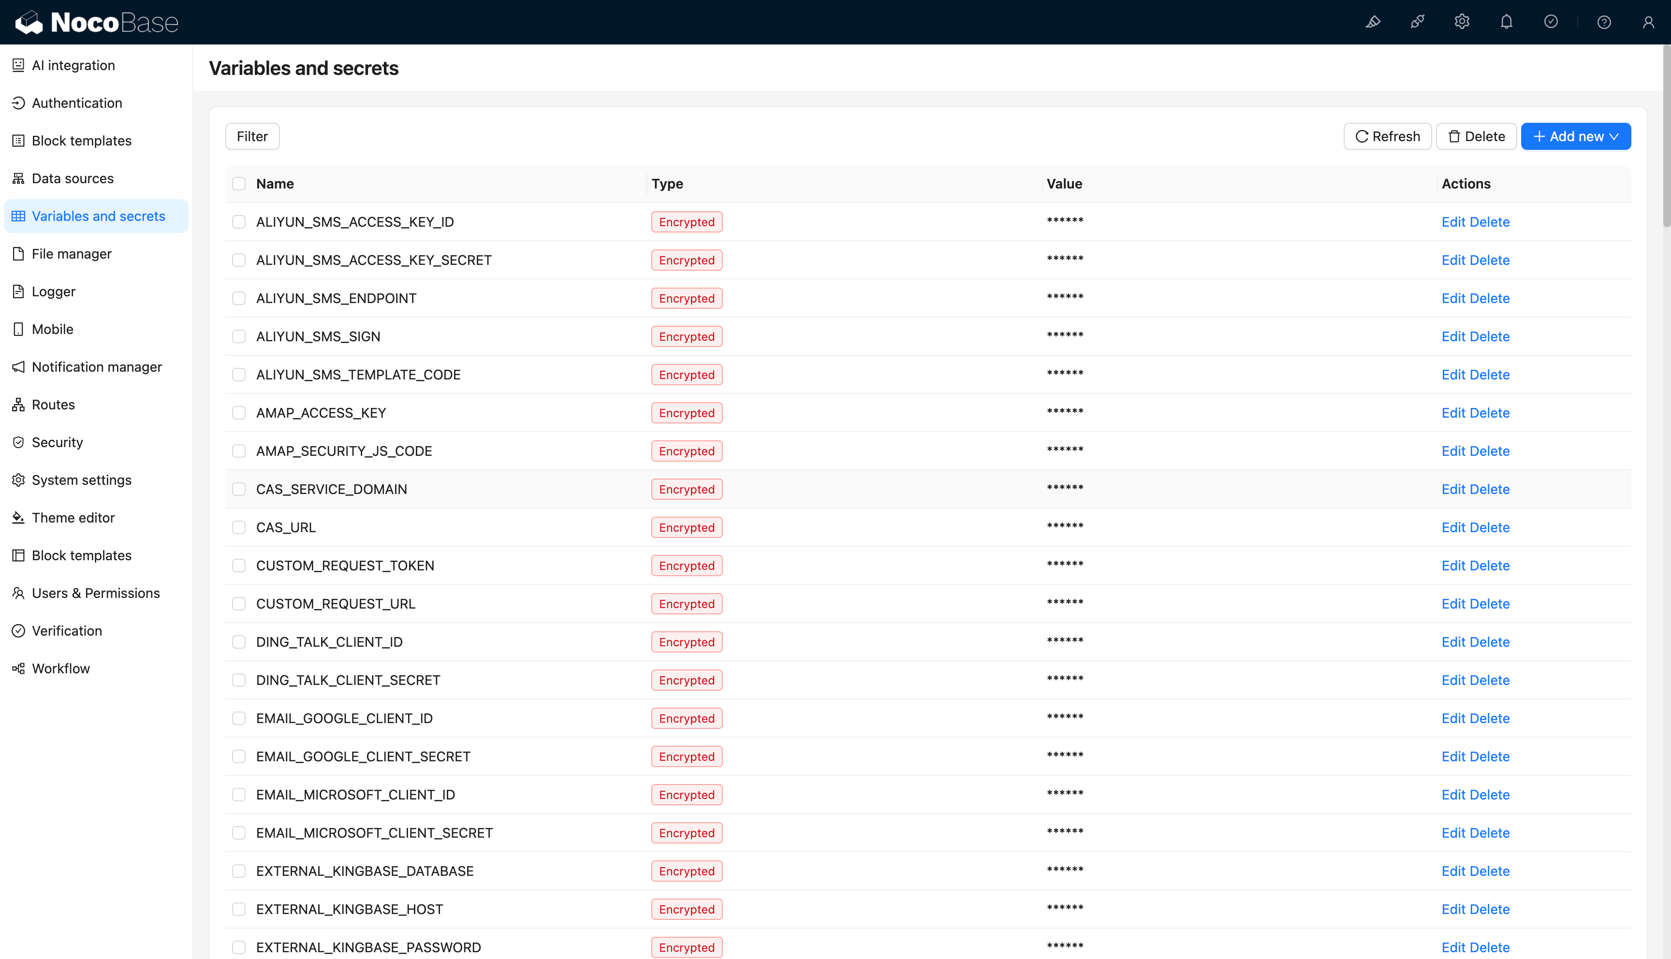This screenshot has width=1671, height=959.
Task: Click masked value of ALIYUN_SMS_ACCESS_KEY_SECRET
Action: click(x=1065, y=259)
